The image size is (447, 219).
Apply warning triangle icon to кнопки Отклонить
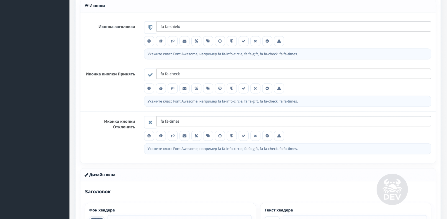click(x=279, y=136)
